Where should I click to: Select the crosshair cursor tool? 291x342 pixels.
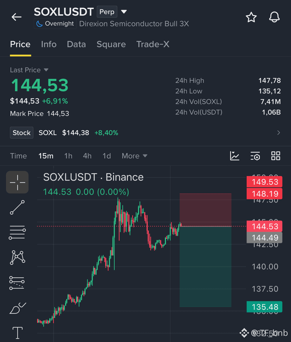pyautogui.click(x=17, y=182)
